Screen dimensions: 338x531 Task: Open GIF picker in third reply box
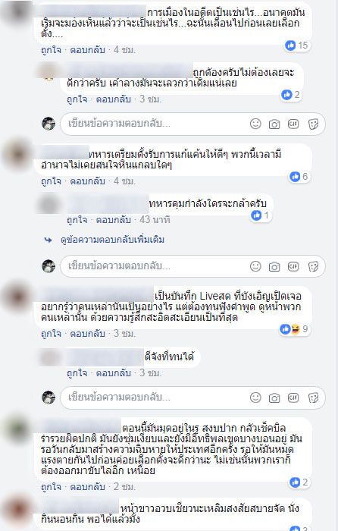click(293, 397)
